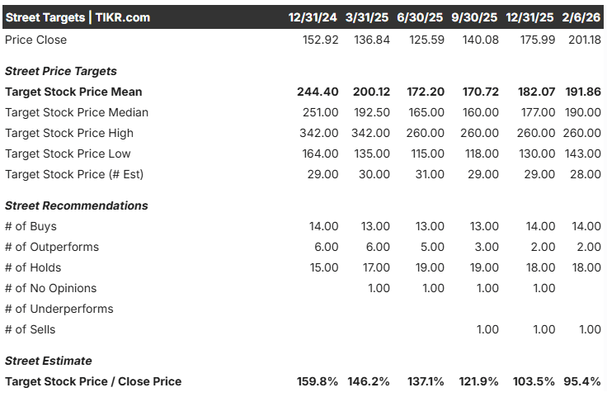Click the # of Sells row label

pyautogui.click(x=31, y=329)
